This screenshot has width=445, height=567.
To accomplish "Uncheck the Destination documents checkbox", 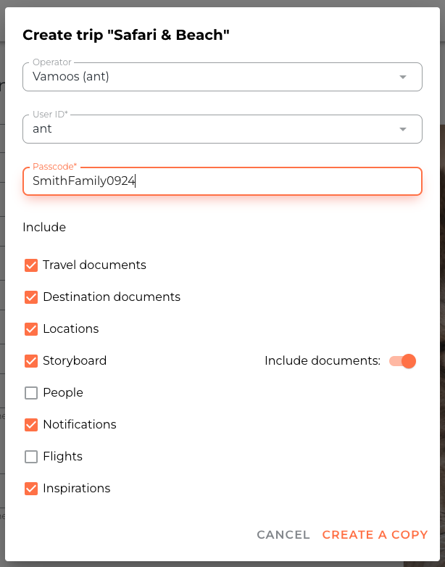I will click(x=31, y=297).
